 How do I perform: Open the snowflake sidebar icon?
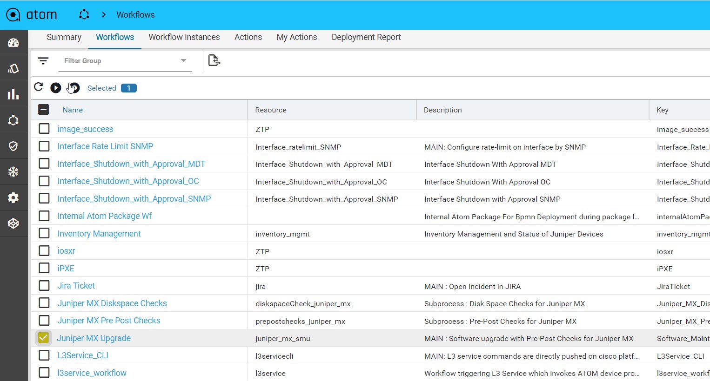13,172
